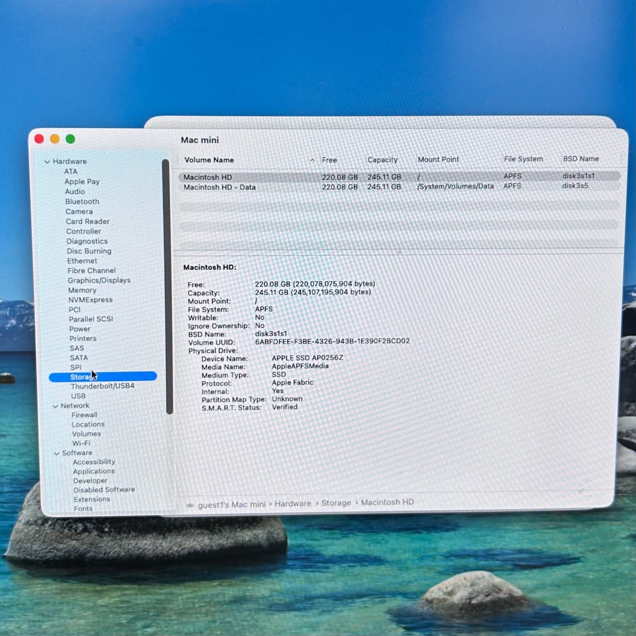Click the /System/Volumes/Data mount point cell
The height and width of the screenshot is (636, 636).
(x=455, y=186)
